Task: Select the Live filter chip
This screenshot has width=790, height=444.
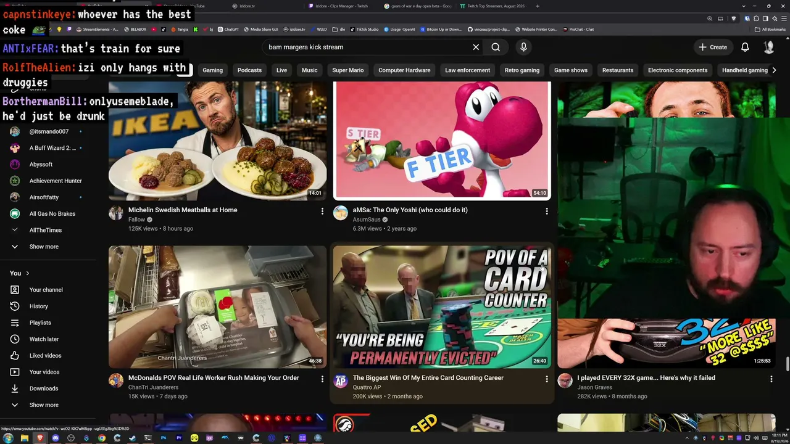Action: tap(281, 70)
